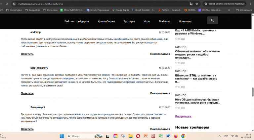Go to Брокеры menu item
Viewport: 254px width, 140px height.
pos(129,21)
